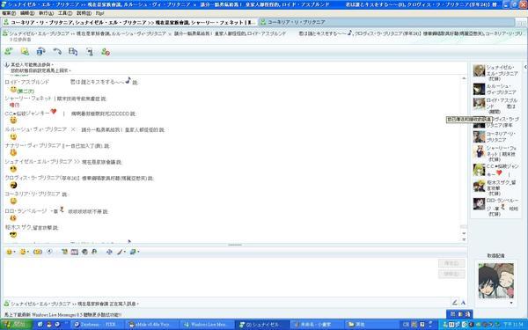Click your own display picture thumbnail
The height and width of the screenshot is (330, 528).
(496, 281)
